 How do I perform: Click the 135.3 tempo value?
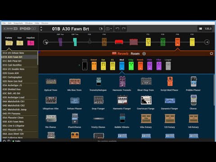point(208,29)
